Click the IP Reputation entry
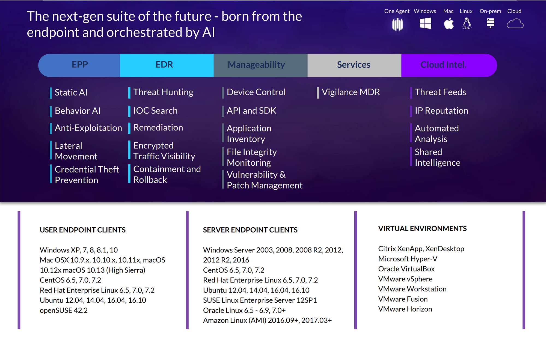 (x=441, y=111)
